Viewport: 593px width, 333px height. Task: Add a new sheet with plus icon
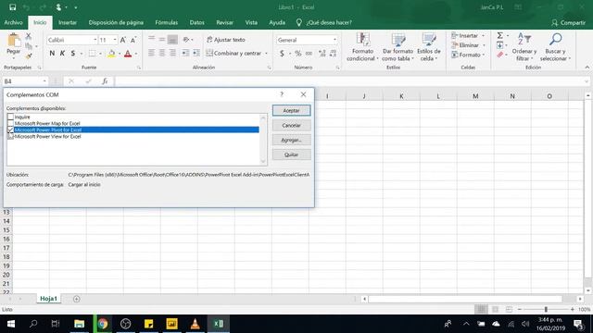(x=76, y=299)
